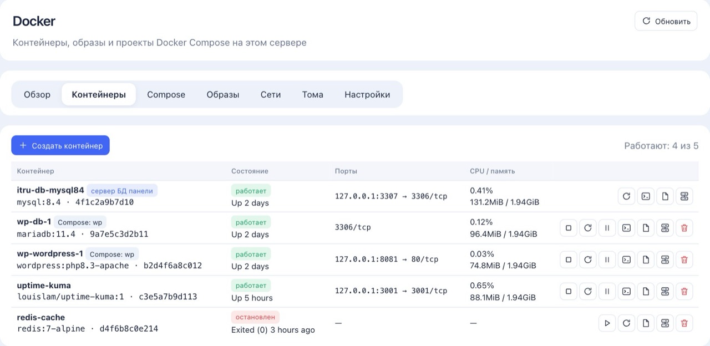Viewport: 710px width, 346px height.
Task: Click the file icon in wp-wordpress-1 row
Action: (646, 259)
